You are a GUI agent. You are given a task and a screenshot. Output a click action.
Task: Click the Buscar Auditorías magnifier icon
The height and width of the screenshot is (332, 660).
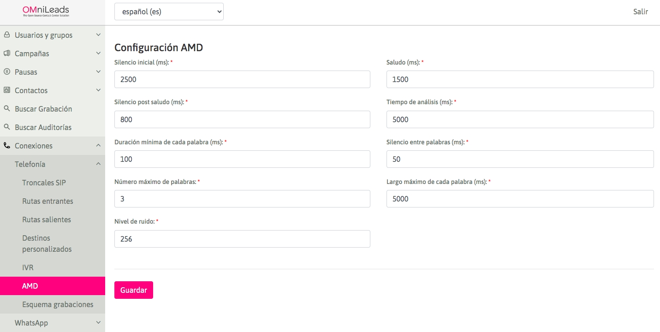click(7, 127)
